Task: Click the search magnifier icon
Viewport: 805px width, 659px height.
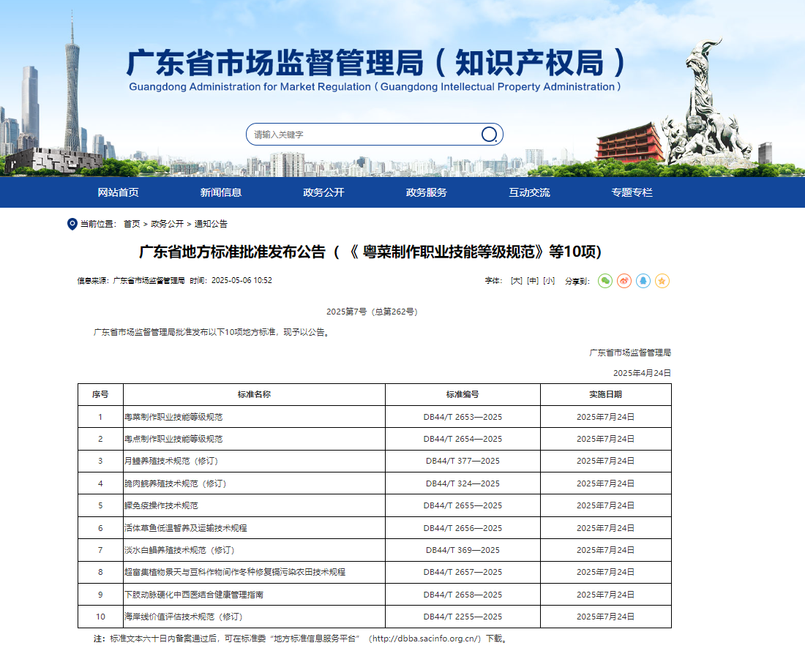Action: coord(489,135)
